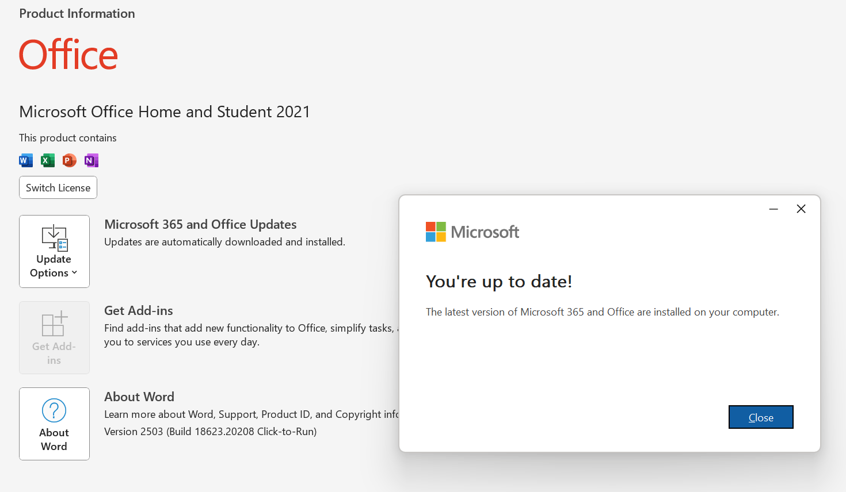
Task: Close the update dialog with Close button
Action: [x=761, y=417]
